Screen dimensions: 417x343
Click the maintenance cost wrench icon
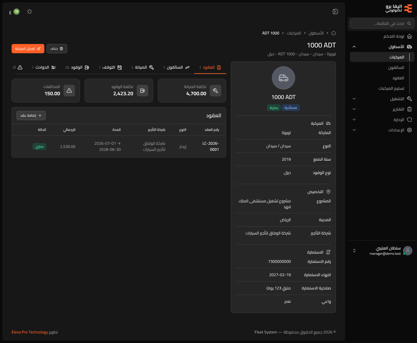215,91
